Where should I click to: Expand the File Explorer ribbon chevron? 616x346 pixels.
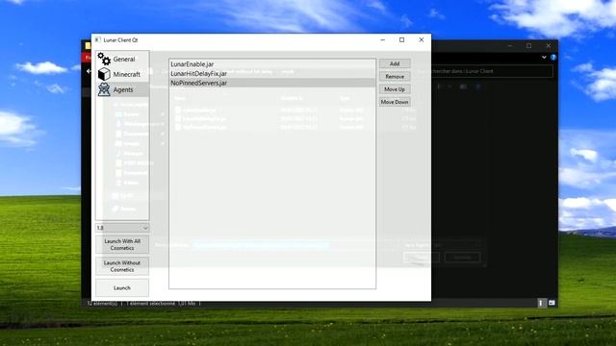[x=544, y=58]
